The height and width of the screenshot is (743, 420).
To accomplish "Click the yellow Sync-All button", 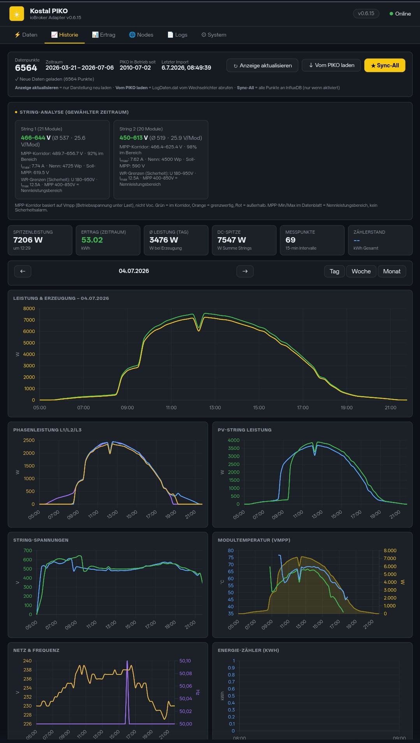I will pyautogui.click(x=385, y=65).
